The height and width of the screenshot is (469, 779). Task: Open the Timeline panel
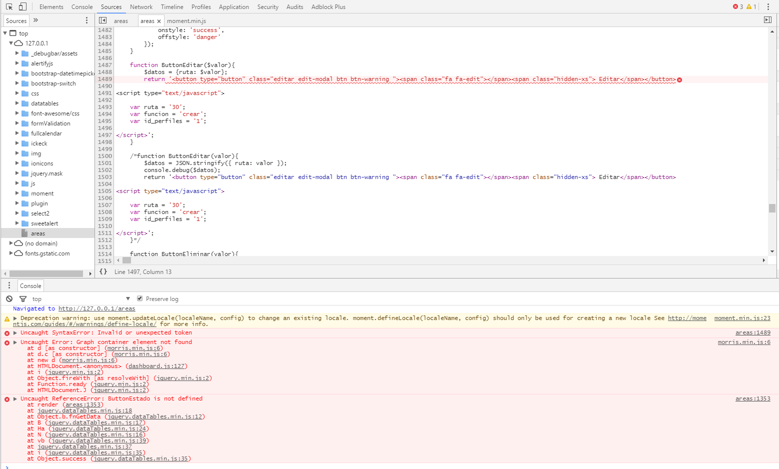(172, 7)
